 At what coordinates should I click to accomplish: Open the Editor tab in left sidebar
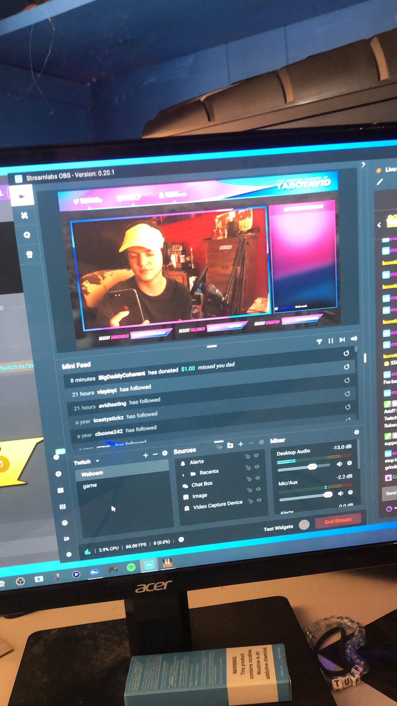click(x=23, y=196)
